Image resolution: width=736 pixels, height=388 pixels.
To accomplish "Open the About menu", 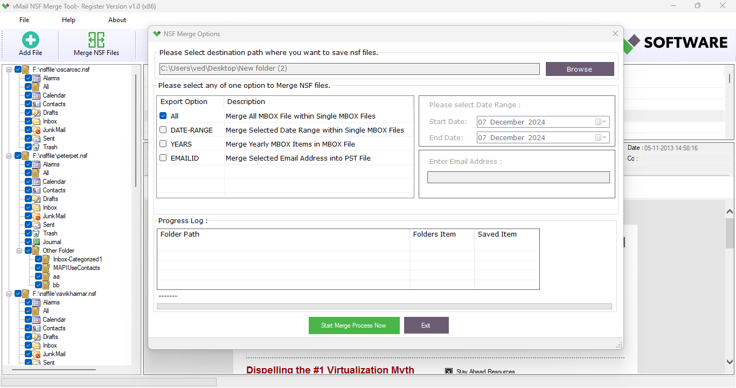I will coord(117,20).
